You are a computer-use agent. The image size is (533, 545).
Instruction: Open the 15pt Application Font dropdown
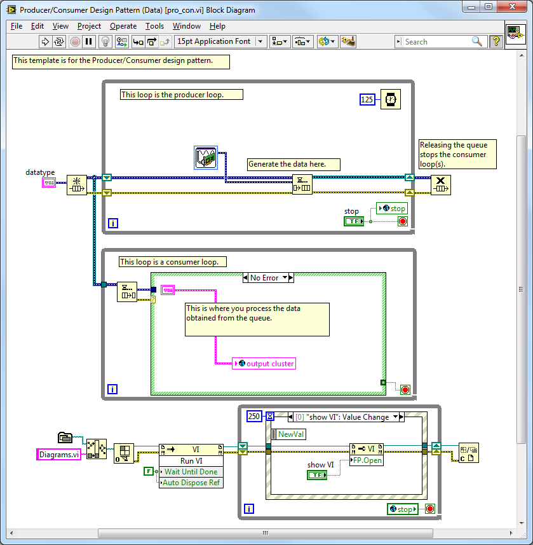coord(220,42)
